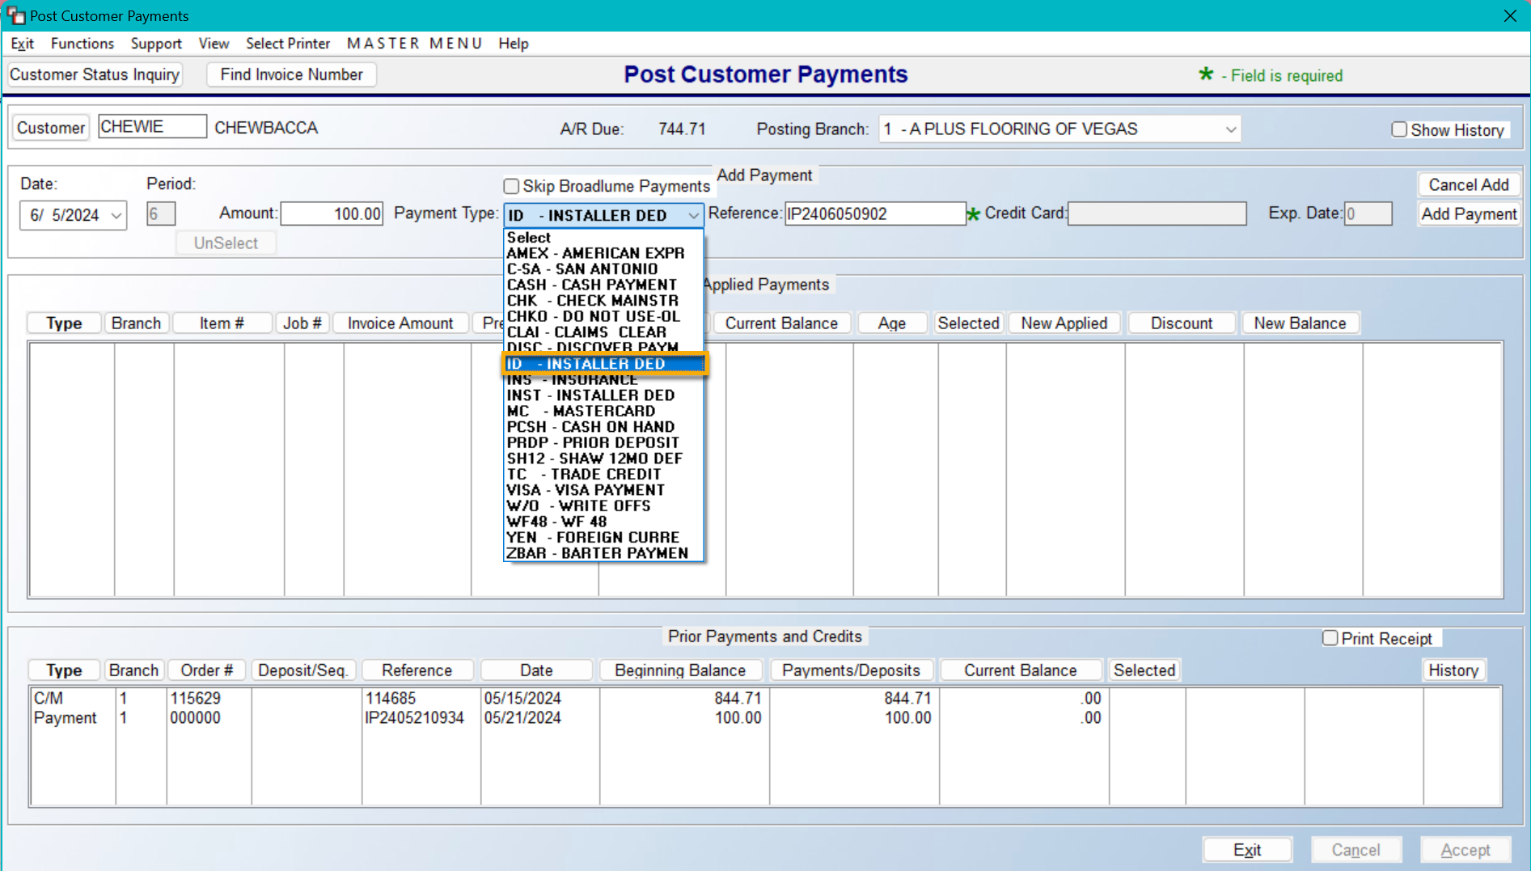1531x871 pixels.
Task: Click the CHEWIE customer code field
Action: pos(152,127)
